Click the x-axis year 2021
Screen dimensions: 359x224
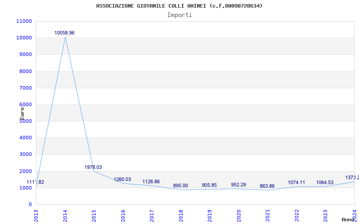[267, 215]
